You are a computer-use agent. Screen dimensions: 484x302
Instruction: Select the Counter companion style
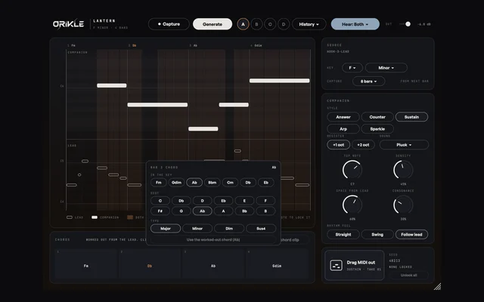[377, 117]
